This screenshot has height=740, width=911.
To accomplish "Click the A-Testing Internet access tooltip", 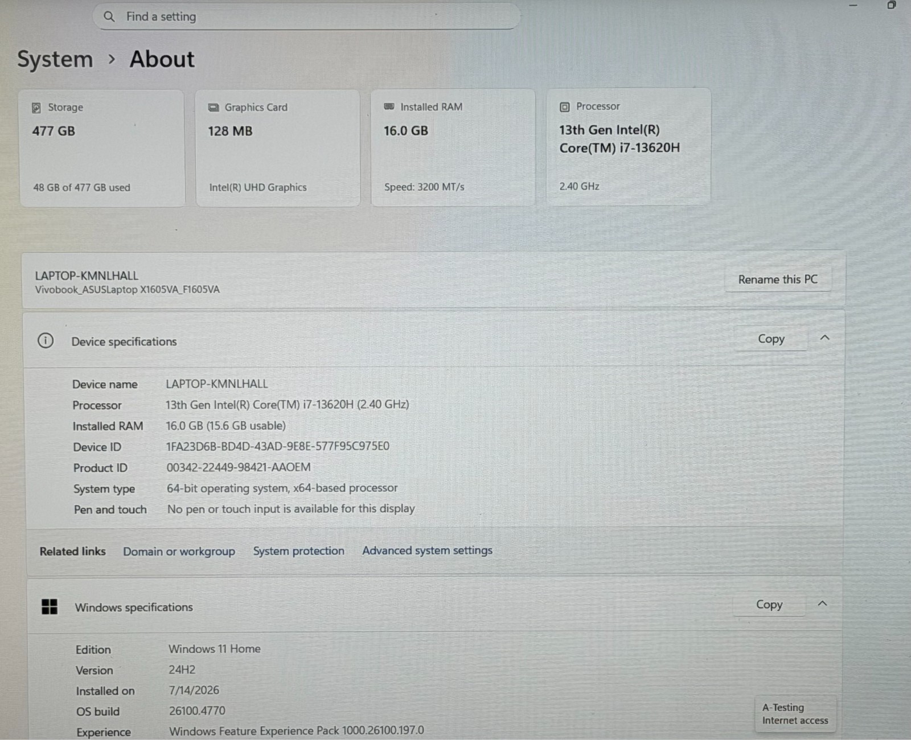I will (795, 714).
